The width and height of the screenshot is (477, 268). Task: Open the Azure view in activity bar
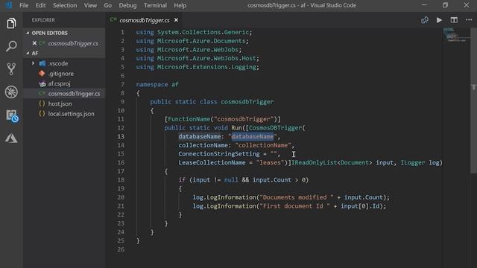point(11,138)
